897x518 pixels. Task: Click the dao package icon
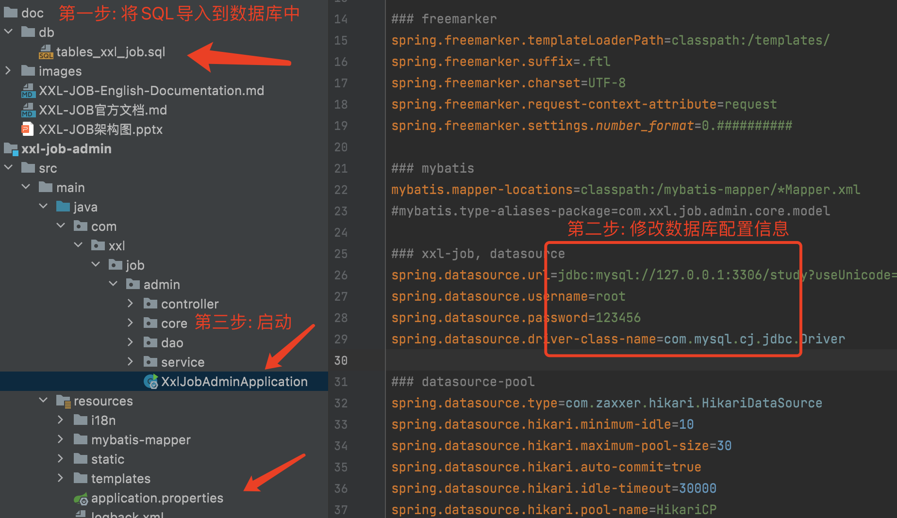tap(150, 342)
